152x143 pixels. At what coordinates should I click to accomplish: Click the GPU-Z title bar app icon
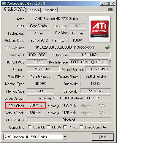[4, 4]
